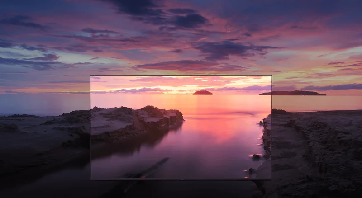Viewport: 362px width, 198px height.
Task: Click the brand logo on TV bottom bezel
Action: tap(181, 179)
